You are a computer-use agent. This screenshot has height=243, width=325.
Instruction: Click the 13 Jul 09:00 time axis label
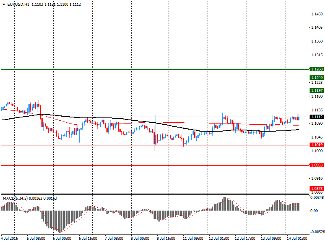pyautogui.click(x=271, y=239)
